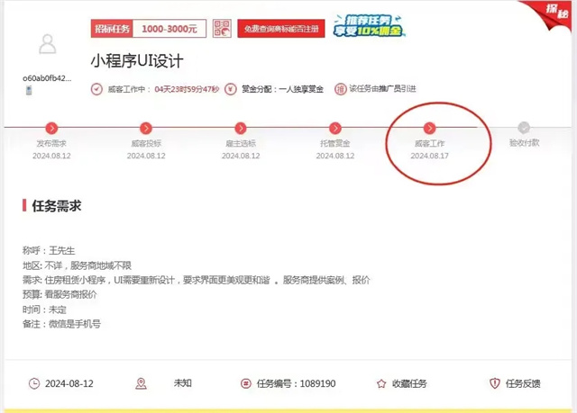The height and width of the screenshot is (413, 577).
Task: Click the line 预算: 看服务商报价
Action: (60, 294)
